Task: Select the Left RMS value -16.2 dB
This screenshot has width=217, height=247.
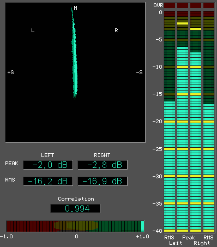Action: [48, 181]
